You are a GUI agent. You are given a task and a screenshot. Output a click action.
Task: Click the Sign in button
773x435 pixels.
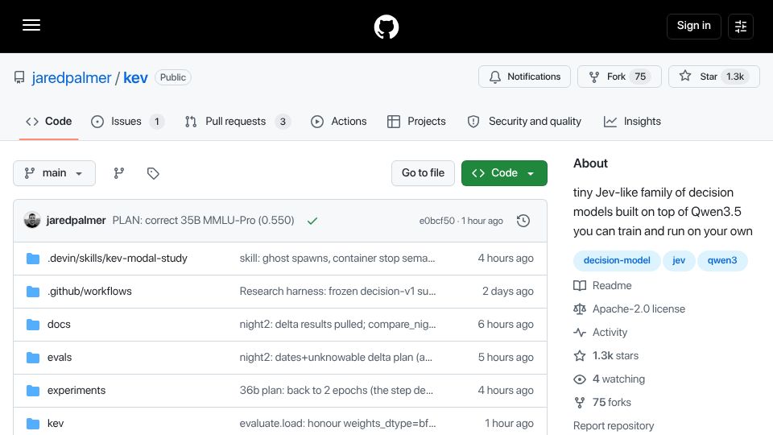tap(693, 26)
